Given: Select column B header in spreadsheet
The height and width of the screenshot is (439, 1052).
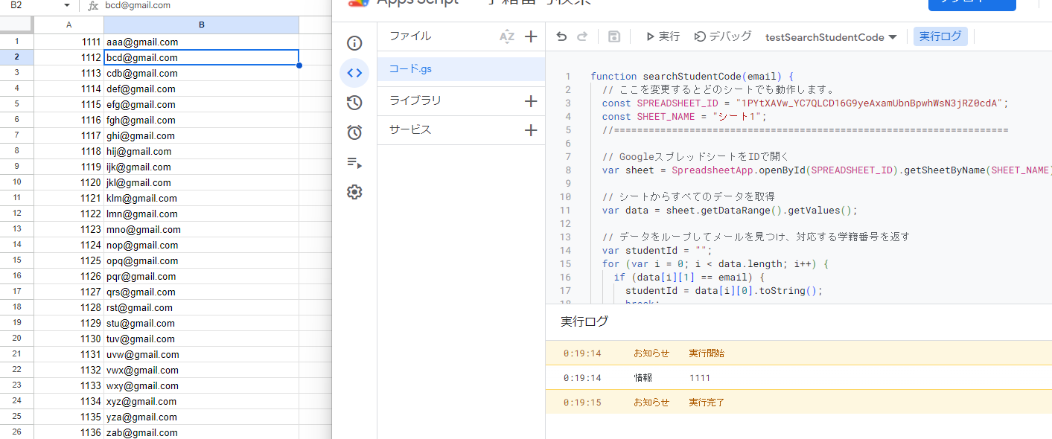Looking at the screenshot, I should (201, 25).
